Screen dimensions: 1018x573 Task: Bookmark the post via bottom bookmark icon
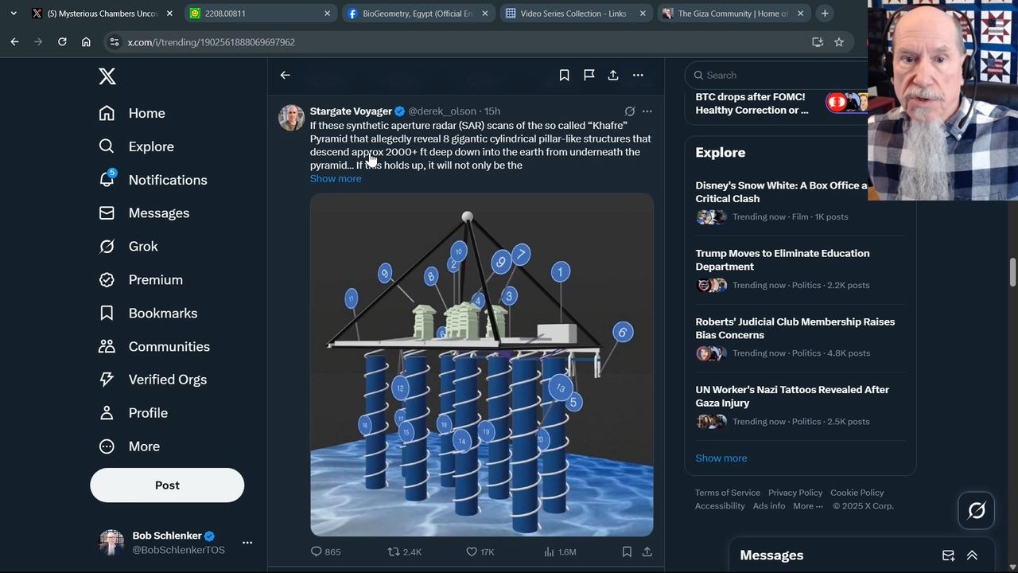[x=627, y=552]
